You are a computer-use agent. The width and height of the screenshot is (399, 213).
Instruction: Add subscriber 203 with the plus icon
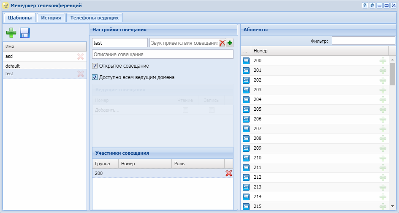[383, 90]
